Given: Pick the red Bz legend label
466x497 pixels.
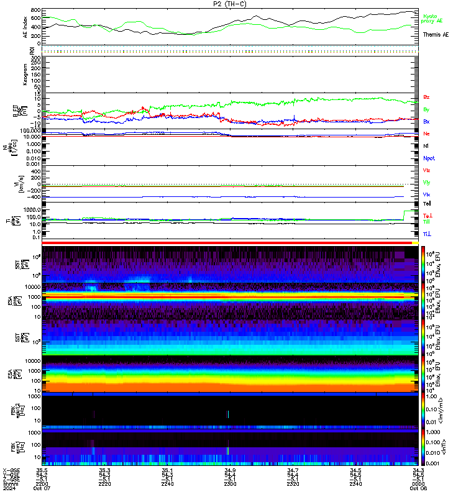Looking at the screenshot, I should tap(426, 97).
